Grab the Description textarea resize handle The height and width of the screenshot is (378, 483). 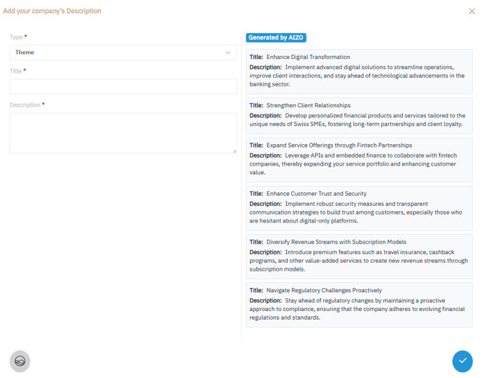click(x=234, y=151)
